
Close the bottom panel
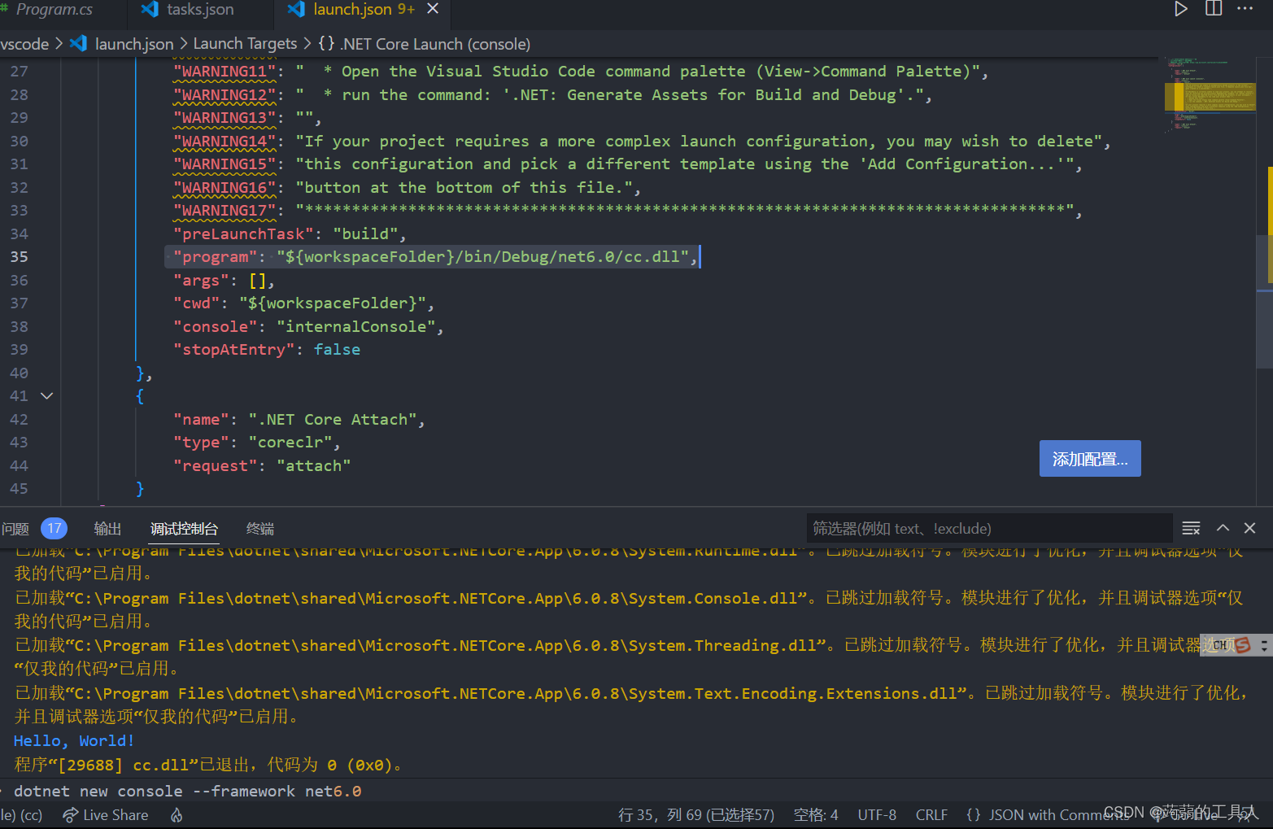tap(1250, 528)
